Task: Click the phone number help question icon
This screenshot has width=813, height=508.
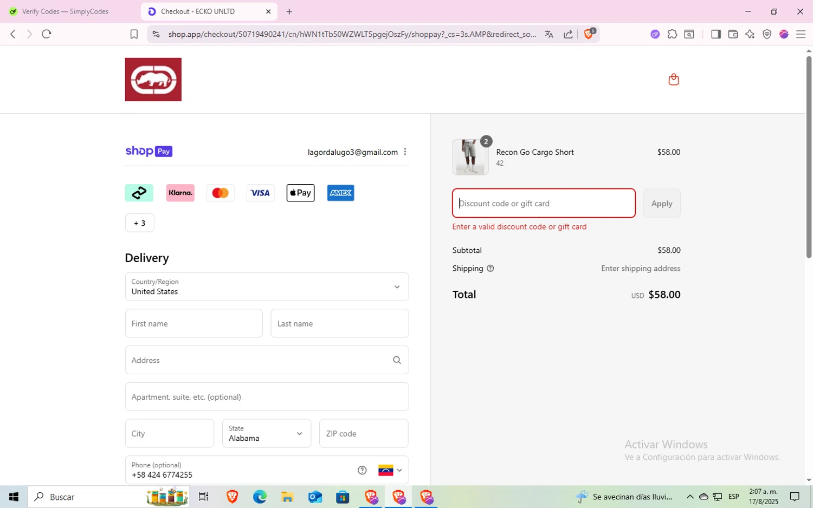Action: click(x=362, y=470)
